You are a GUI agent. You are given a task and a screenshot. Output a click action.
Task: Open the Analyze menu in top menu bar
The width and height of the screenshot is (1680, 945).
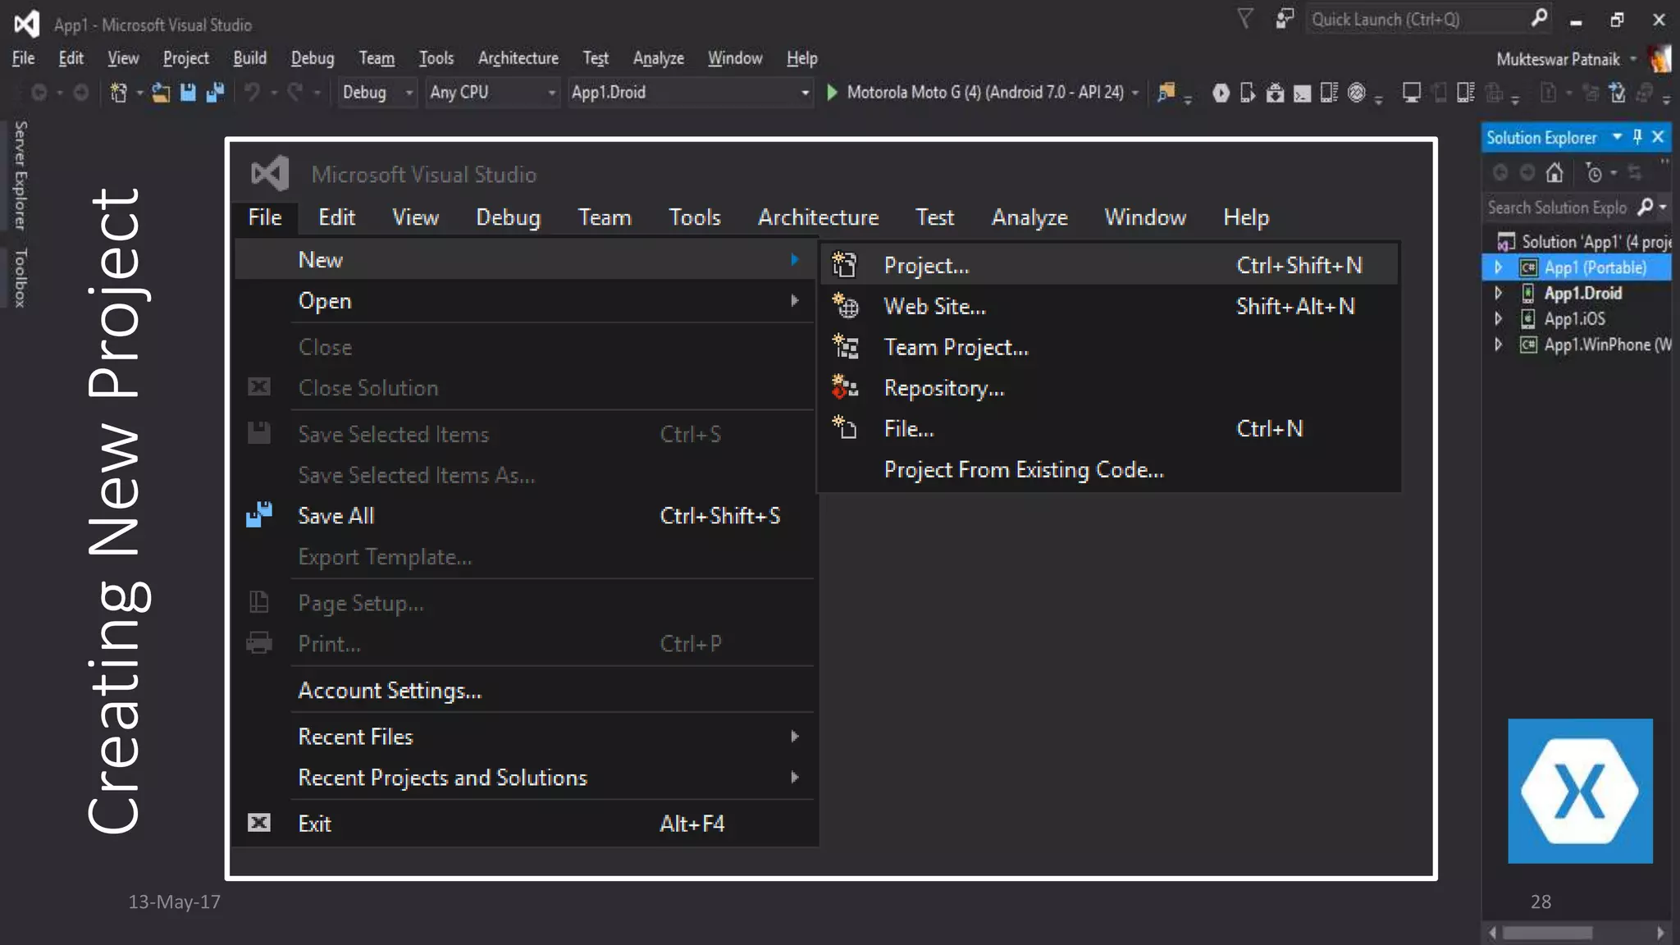click(658, 58)
